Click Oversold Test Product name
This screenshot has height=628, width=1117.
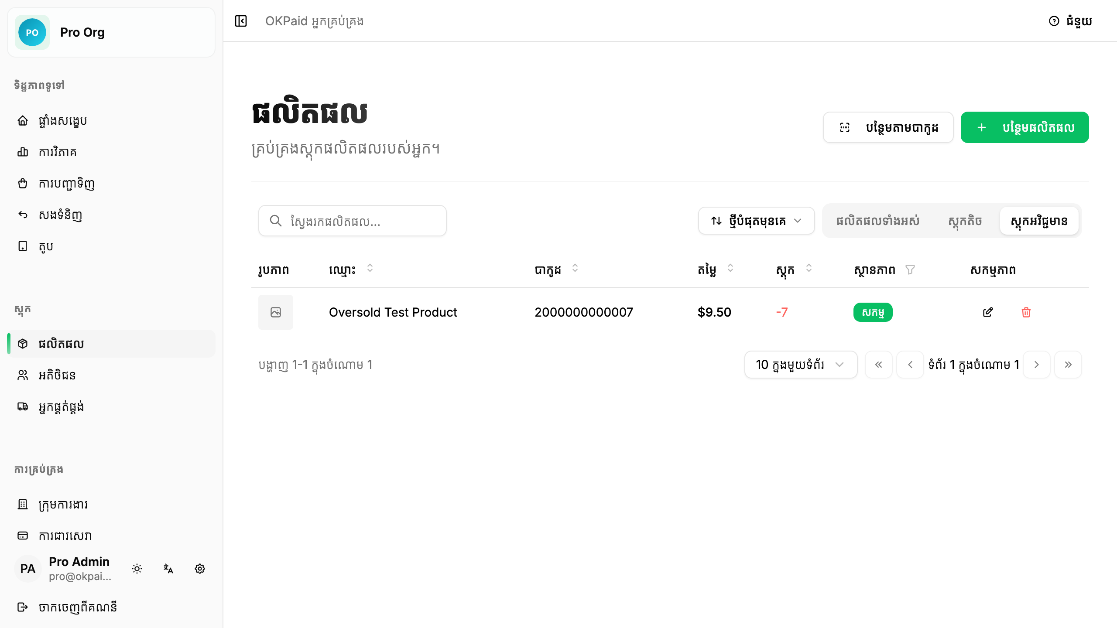coord(393,312)
